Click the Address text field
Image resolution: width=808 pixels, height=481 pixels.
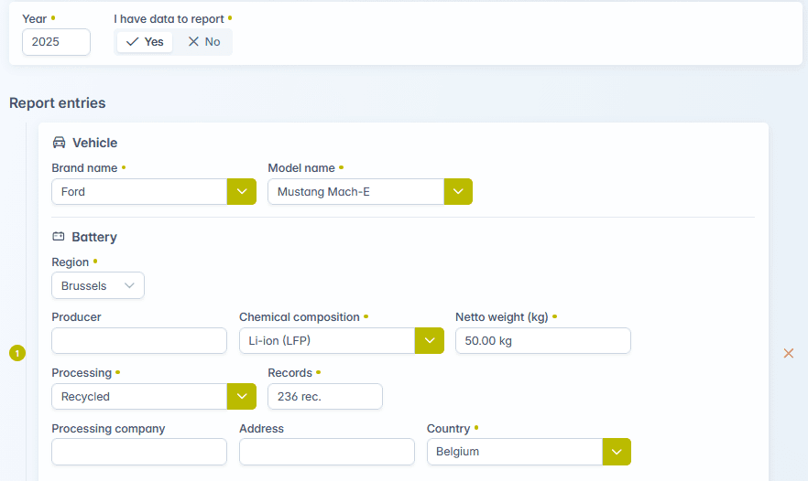(x=326, y=452)
